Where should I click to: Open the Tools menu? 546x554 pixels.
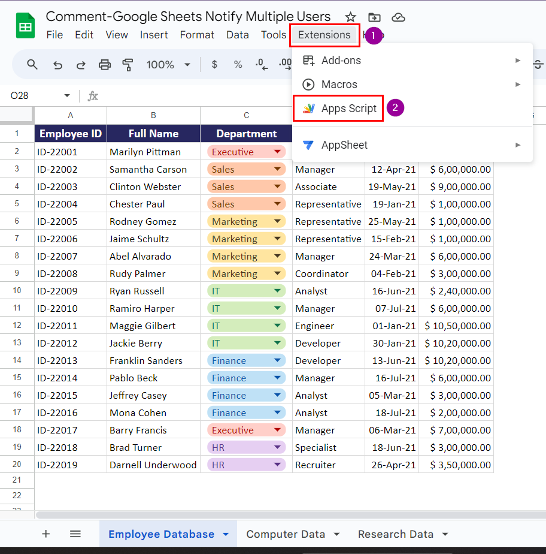pos(274,35)
